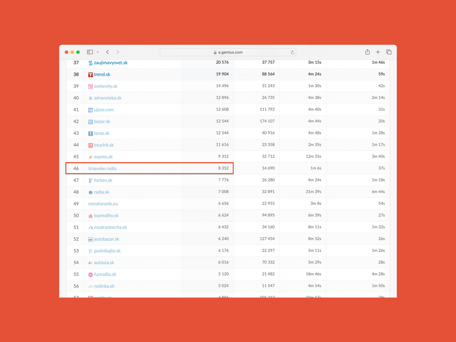Select time 1m 50s in rodinka.sk row
This screenshot has width=456, height=342.
tap(378, 286)
